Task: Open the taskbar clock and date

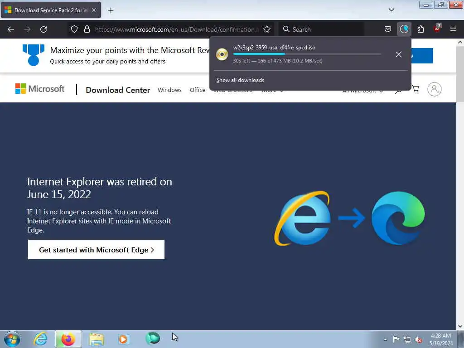Action: pyautogui.click(x=441, y=339)
